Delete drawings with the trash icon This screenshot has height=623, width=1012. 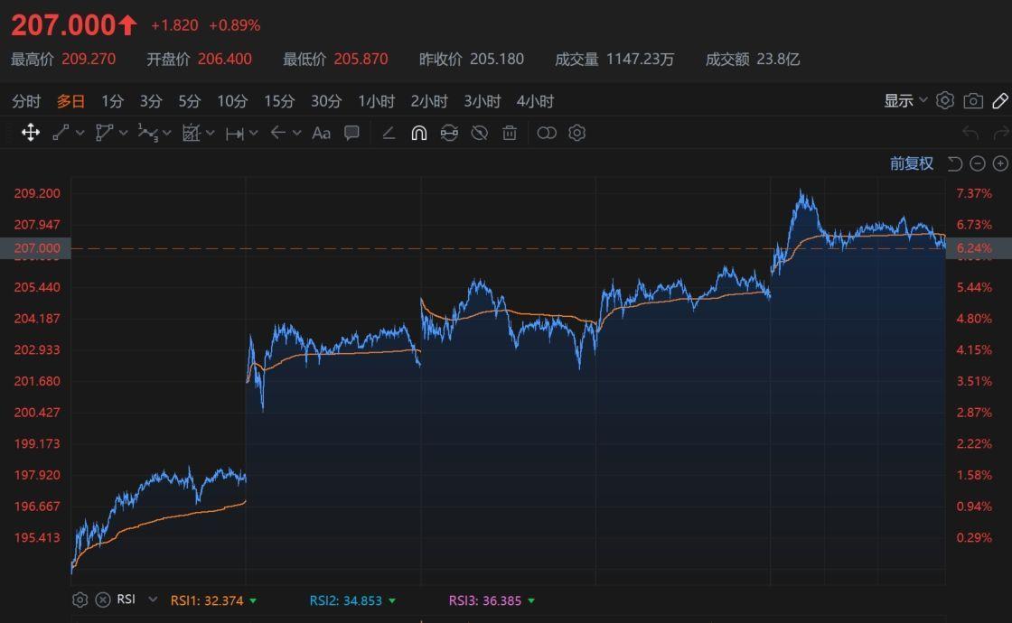(x=510, y=133)
